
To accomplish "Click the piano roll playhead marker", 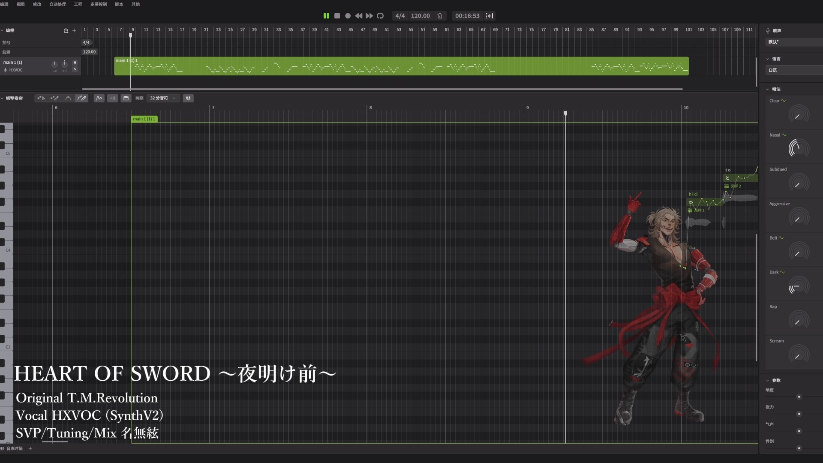I will [x=565, y=113].
